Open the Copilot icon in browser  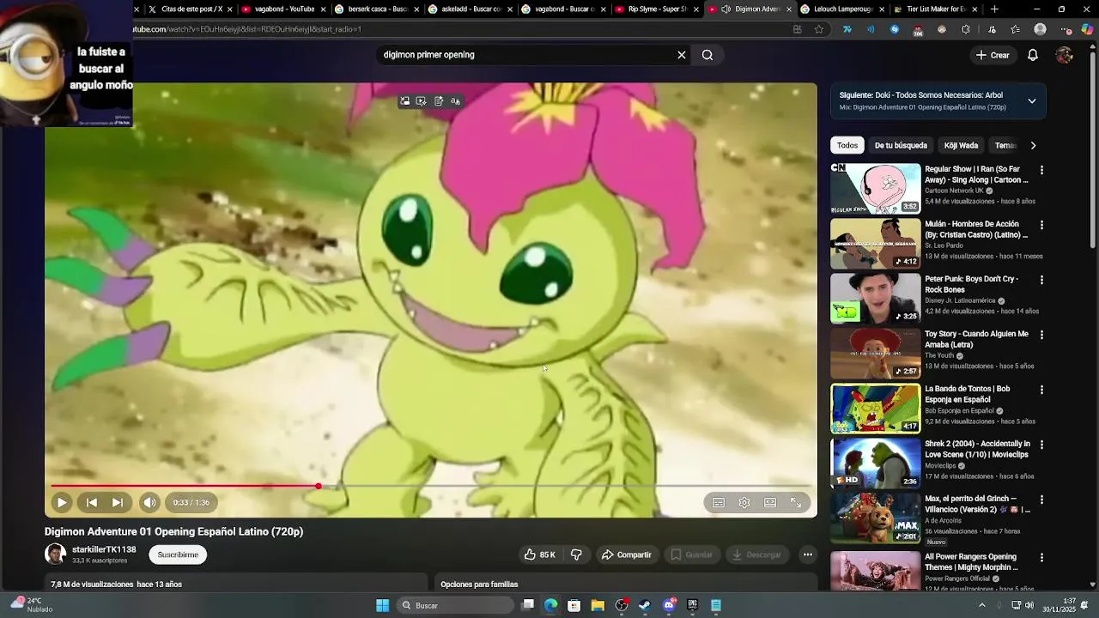pyautogui.click(x=1087, y=29)
